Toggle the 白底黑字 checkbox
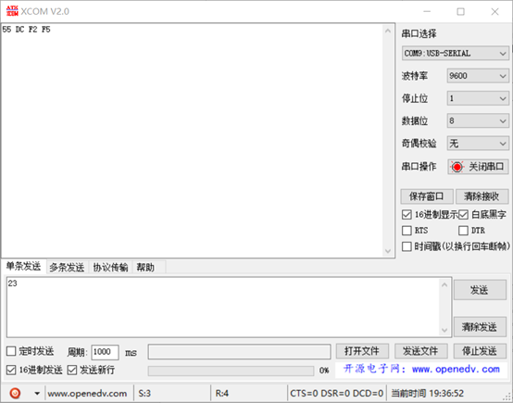The height and width of the screenshot is (403, 513). pyautogui.click(x=463, y=215)
